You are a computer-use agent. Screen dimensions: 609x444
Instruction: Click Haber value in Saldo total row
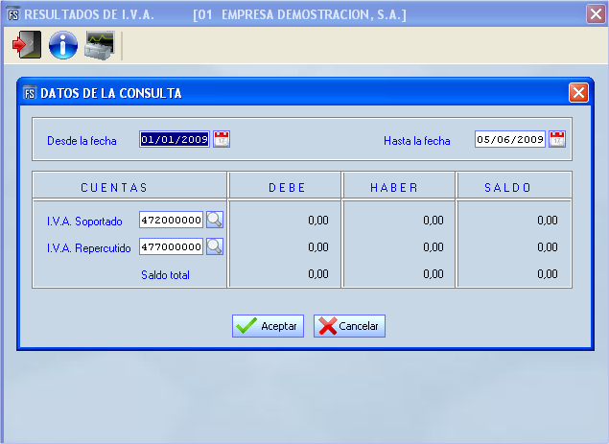pyautogui.click(x=433, y=274)
